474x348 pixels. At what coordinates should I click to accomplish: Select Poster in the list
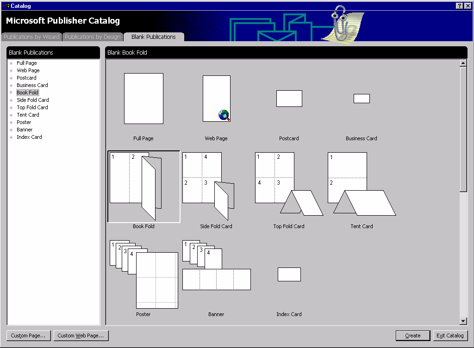[x=24, y=122]
